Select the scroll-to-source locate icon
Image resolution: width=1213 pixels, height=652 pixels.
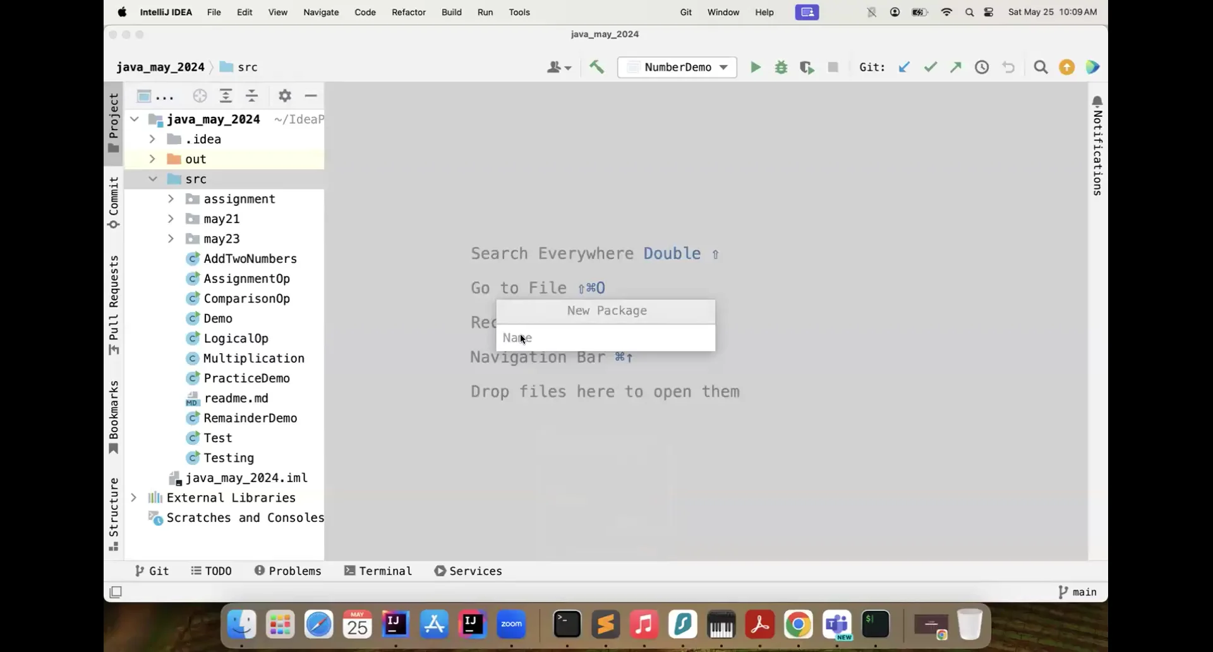pos(200,95)
